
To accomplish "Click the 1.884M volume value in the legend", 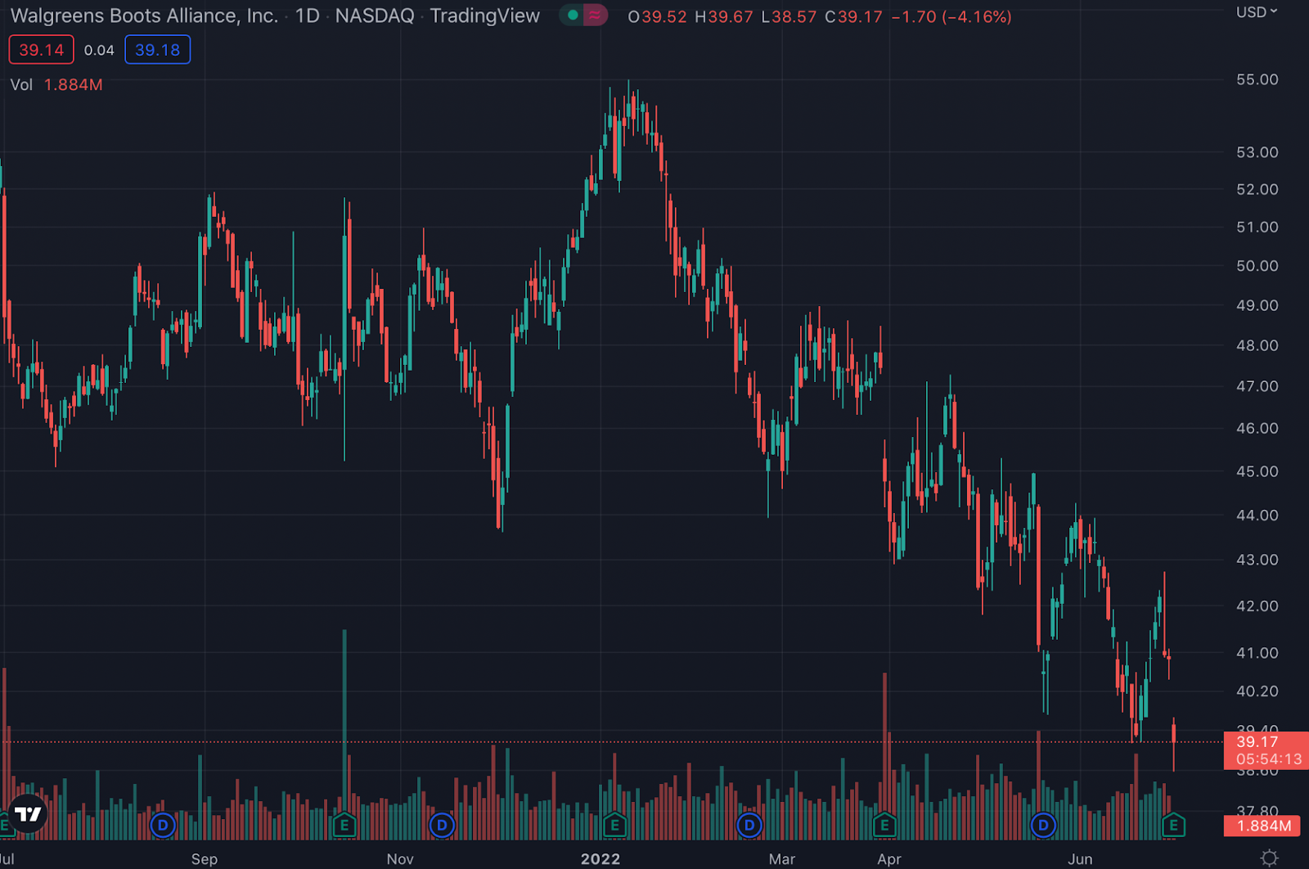I will pyautogui.click(x=73, y=85).
